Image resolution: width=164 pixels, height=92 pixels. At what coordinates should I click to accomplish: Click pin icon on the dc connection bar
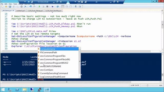click(x=79, y=2)
